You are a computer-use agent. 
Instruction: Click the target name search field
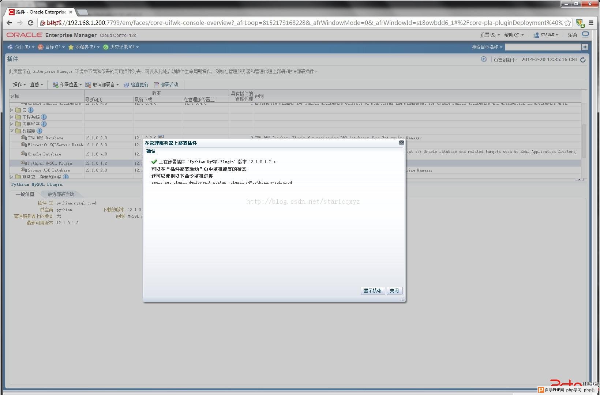tap(543, 47)
